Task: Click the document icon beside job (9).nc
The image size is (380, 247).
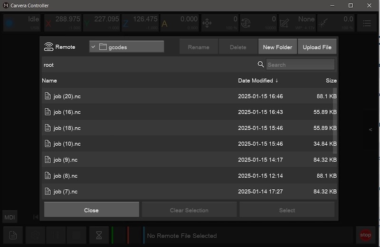Action: point(47,159)
